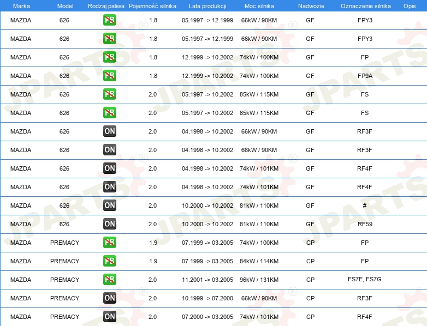Click the petrol icon in the FP9A row

tap(109, 75)
